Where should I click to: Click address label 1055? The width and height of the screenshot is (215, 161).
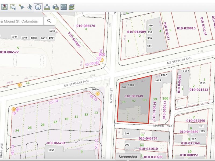(x=51, y=150)
